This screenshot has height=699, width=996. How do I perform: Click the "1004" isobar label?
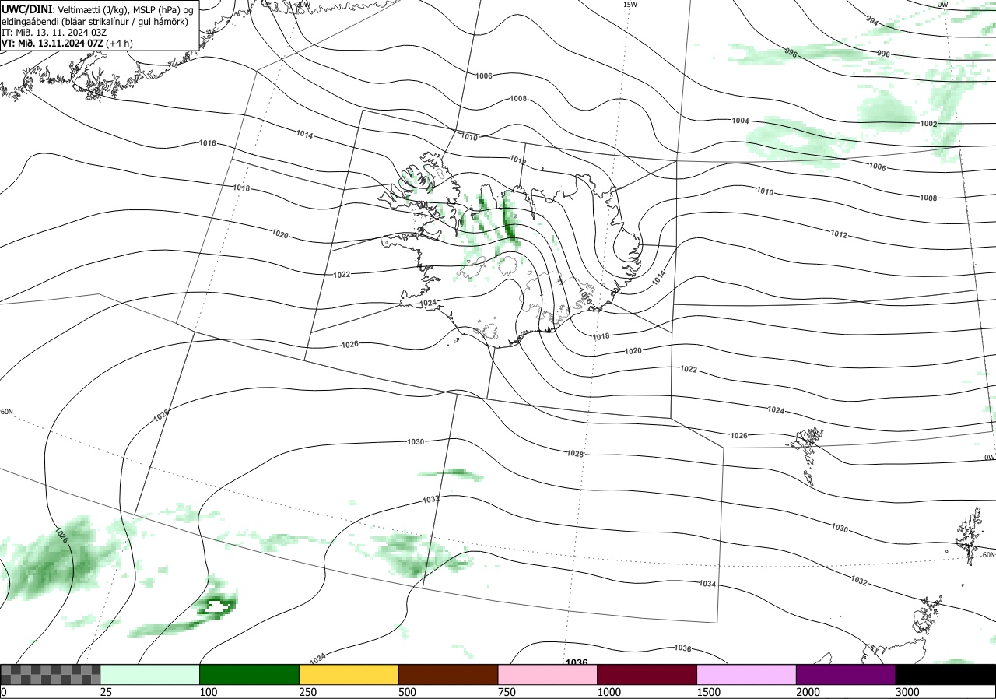pyautogui.click(x=740, y=121)
